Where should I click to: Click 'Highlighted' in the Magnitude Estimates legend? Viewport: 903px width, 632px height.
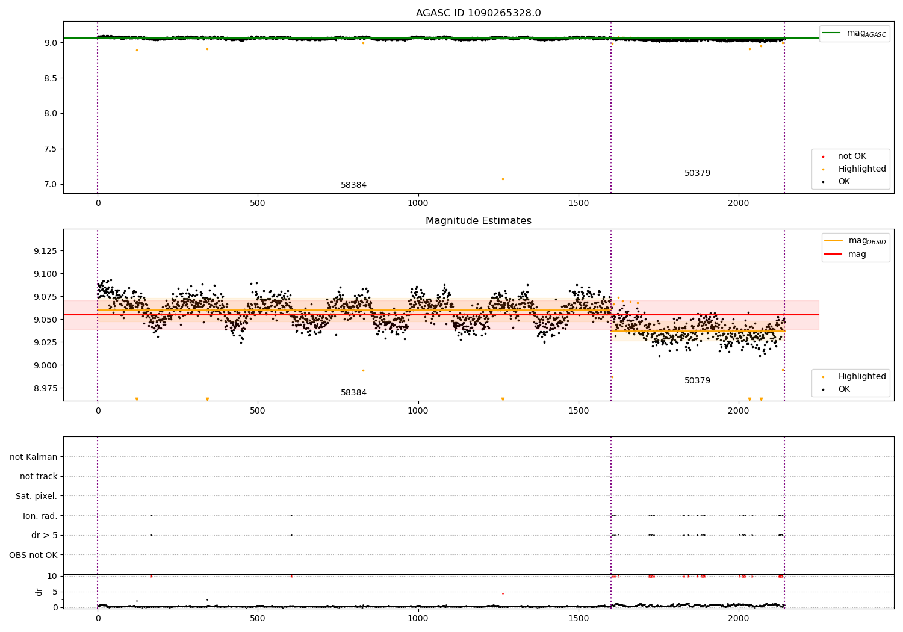pyautogui.click(x=862, y=377)
